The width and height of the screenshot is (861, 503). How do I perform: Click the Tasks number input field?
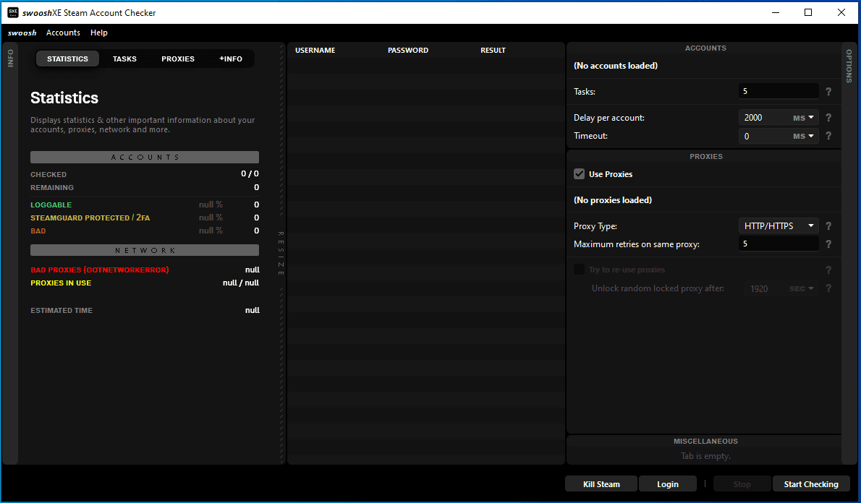(x=779, y=91)
